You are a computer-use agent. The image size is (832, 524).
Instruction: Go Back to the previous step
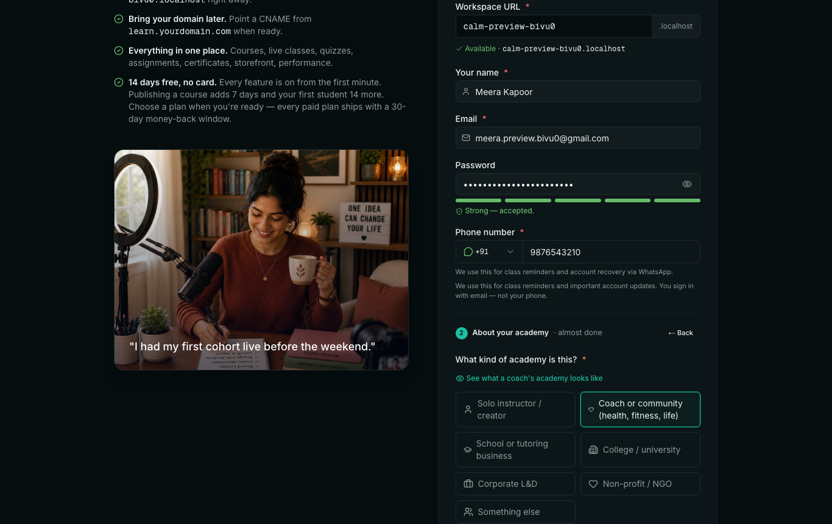(680, 333)
